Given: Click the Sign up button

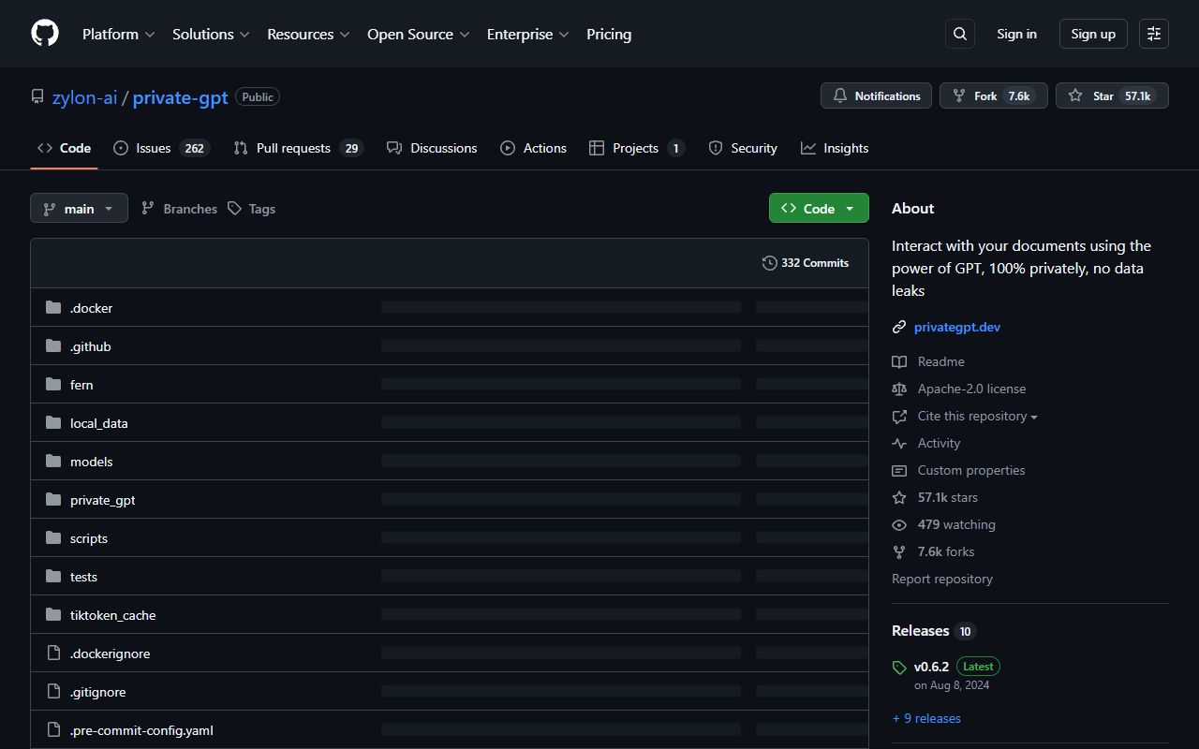Looking at the screenshot, I should pyautogui.click(x=1092, y=34).
